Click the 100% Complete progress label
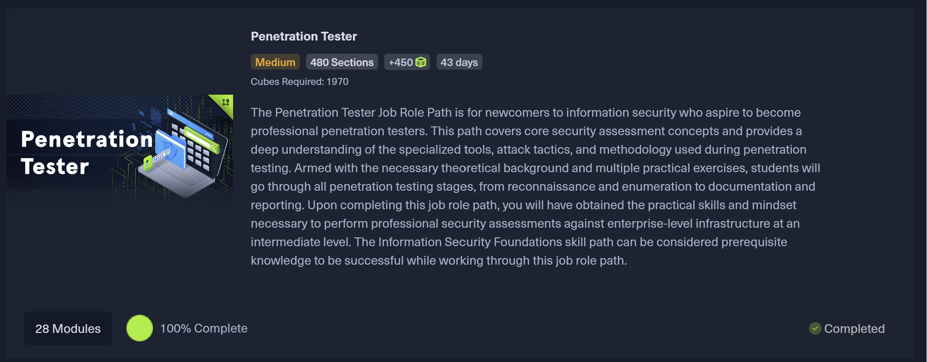Viewport: 927px width, 362px height. coord(204,329)
